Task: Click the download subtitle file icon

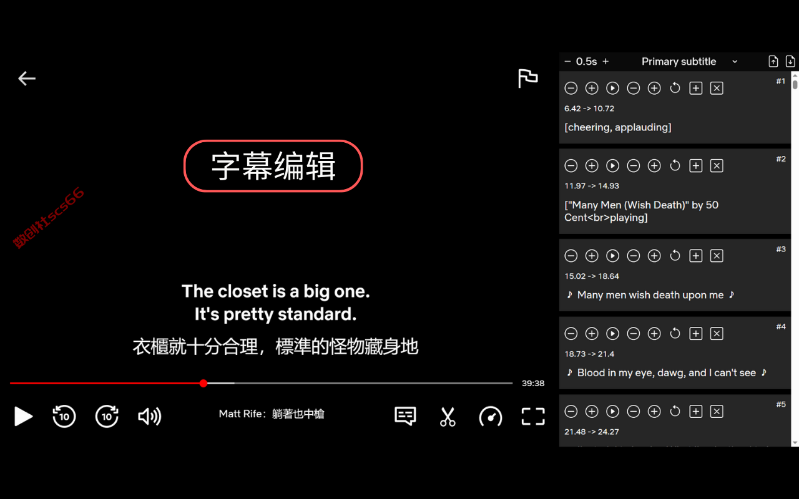Action: coord(790,61)
